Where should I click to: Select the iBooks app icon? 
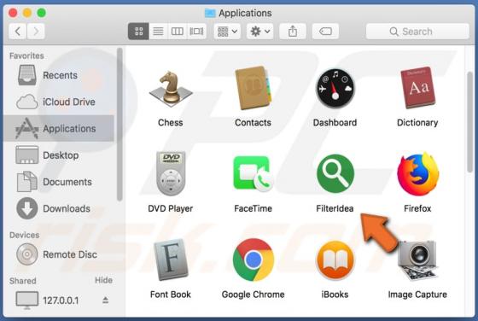click(x=335, y=260)
